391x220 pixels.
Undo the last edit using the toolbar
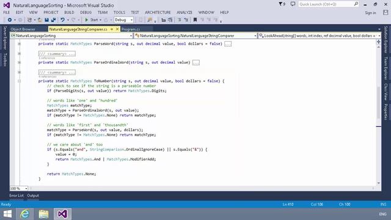(x=62, y=20)
